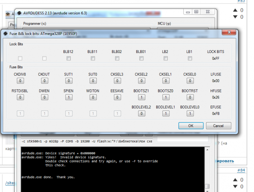Click the lock bits value 0xFF
Image resolution: width=254 pixels, height=192 pixels.
coord(216,58)
